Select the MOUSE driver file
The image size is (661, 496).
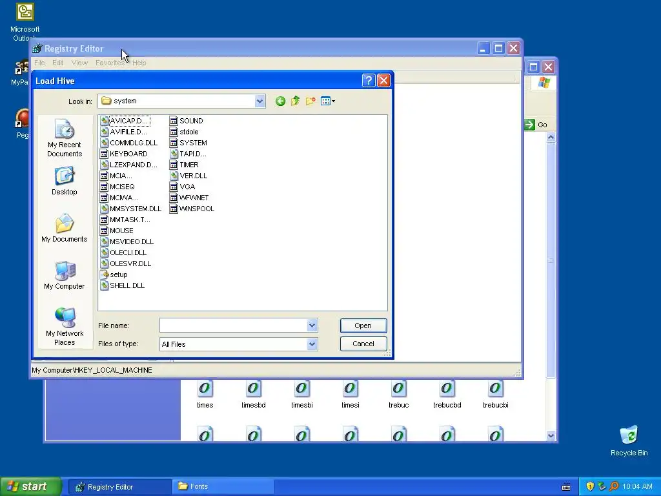[x=117, y=231]
